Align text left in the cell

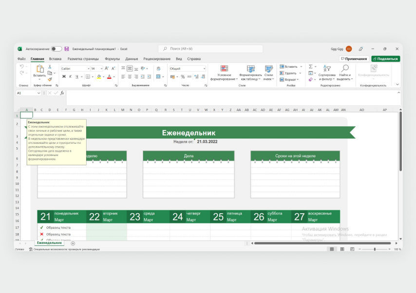click(123, 77)
